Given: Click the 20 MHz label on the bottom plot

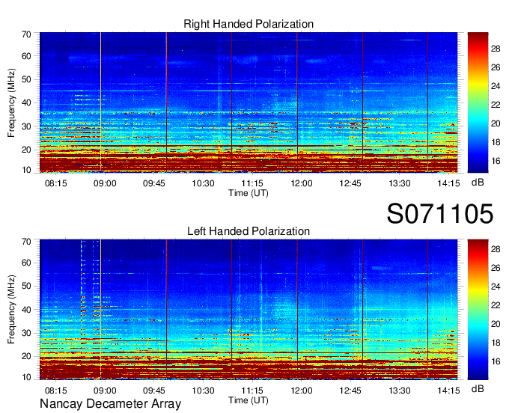Looking at the screenshot, I should (x=26, y=357).
